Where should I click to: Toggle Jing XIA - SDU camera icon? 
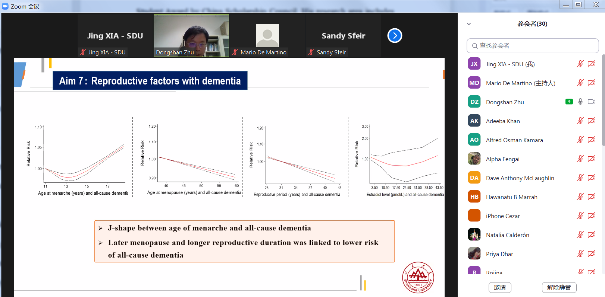point(592,64)
